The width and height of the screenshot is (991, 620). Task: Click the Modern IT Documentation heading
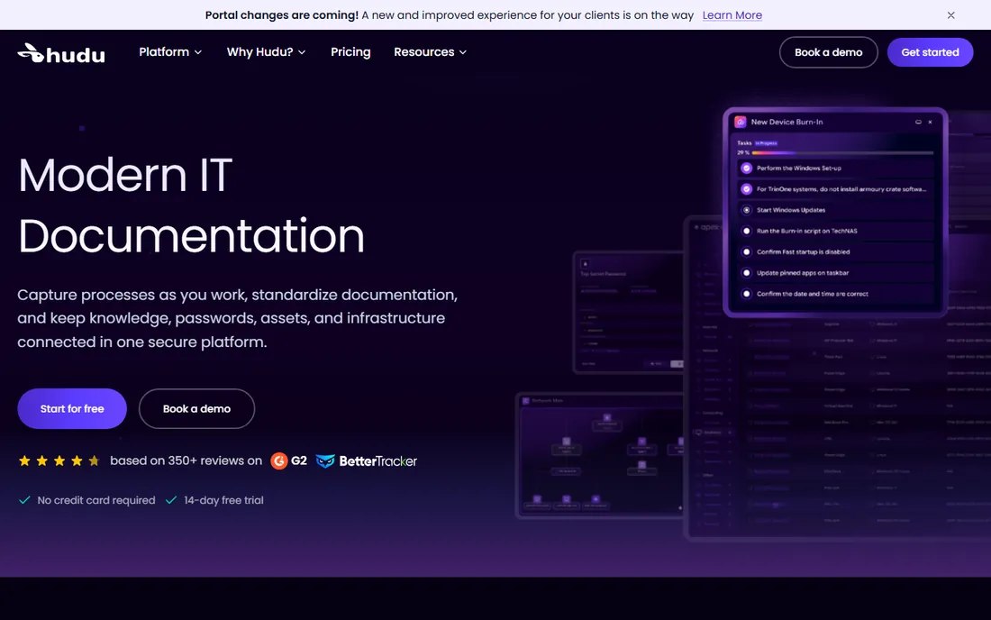pos(191,205)
